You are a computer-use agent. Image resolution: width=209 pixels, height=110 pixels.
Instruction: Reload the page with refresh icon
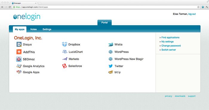(10, 7)
